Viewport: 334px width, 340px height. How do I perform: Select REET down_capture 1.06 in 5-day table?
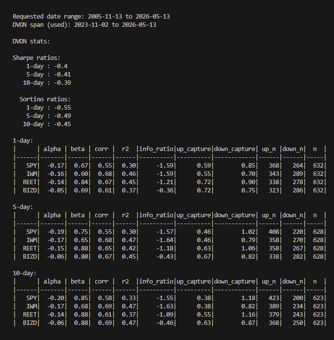pyautogui.click(x=248, y=248)
